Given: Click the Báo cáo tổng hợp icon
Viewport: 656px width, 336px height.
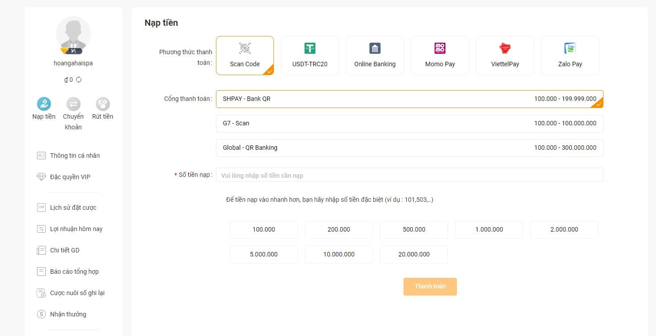Looking at the screenshot, I should tap(41, 272).
